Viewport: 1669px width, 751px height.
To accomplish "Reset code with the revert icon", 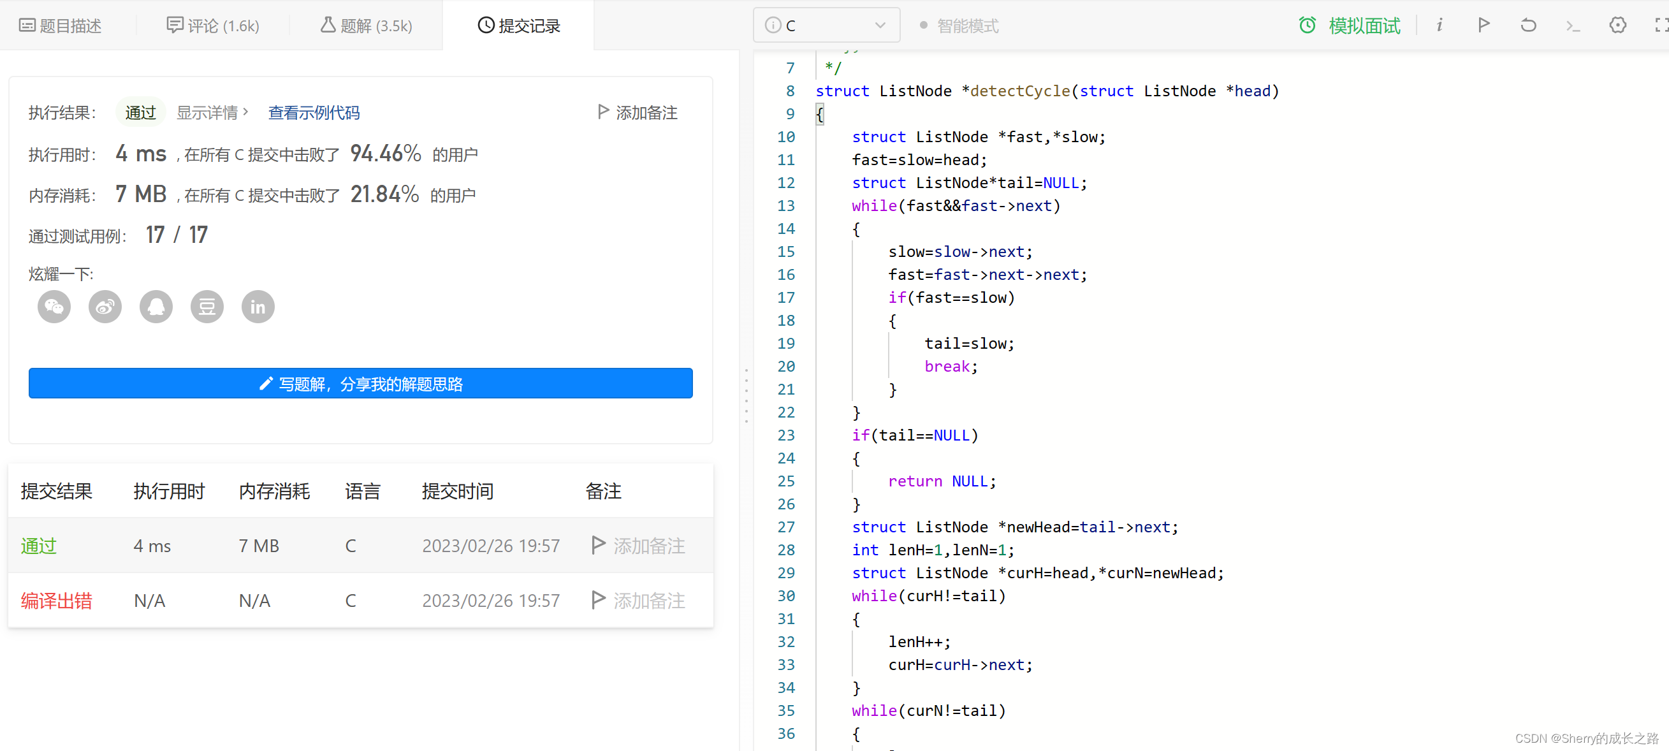I will [x=1527, y=26].
